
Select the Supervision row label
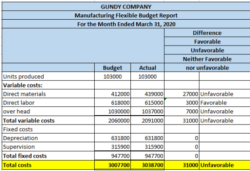point(19,147)
